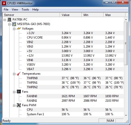
Task: Click the MSI 970A-G43 (MS-7693) label
Action: [34, 24]
